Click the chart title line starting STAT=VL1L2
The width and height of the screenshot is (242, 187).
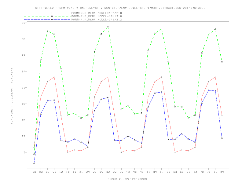(120, 8)
